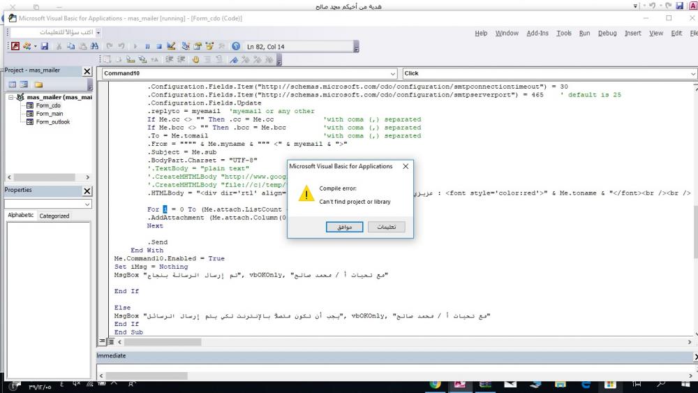
Task: Toggle Design Mode icon in toolbar
Action: pyautogui.click(x=171, y=47)
